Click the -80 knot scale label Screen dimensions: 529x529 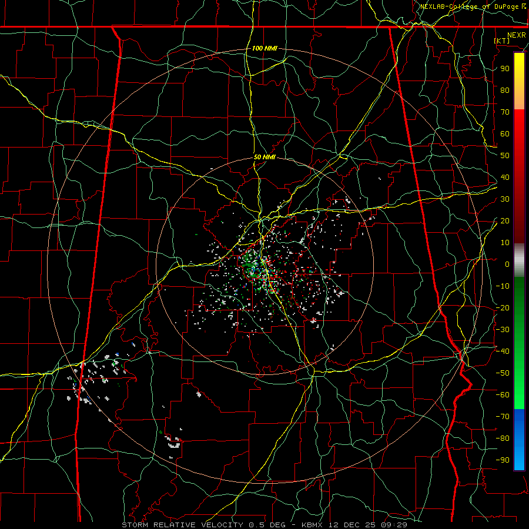503,438
